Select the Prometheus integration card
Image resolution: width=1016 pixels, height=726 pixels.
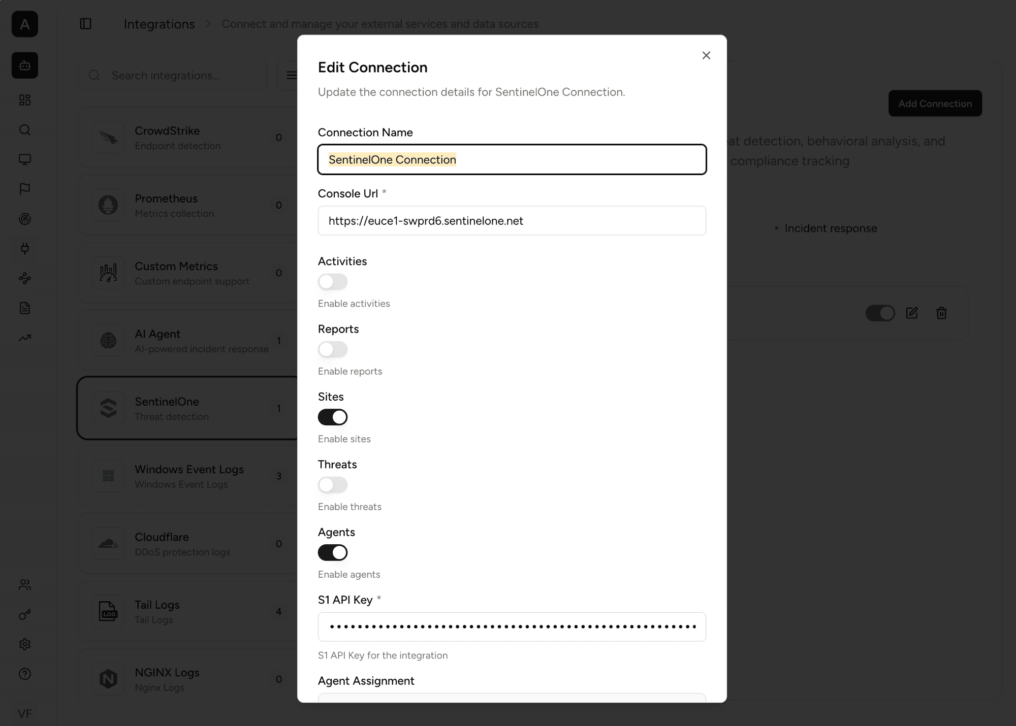pyautogui.click(x=187, y=205)
